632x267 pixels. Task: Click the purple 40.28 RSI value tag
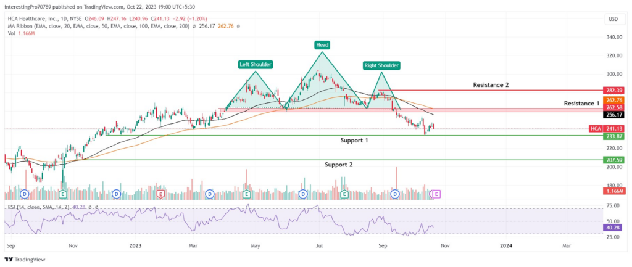tap(614, 228)
